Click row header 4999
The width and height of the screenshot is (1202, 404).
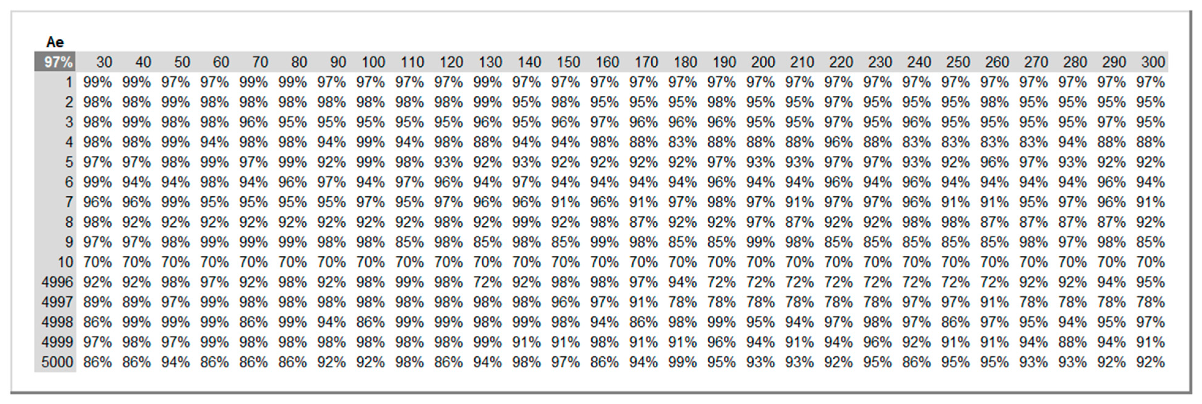tap(57, 343)
